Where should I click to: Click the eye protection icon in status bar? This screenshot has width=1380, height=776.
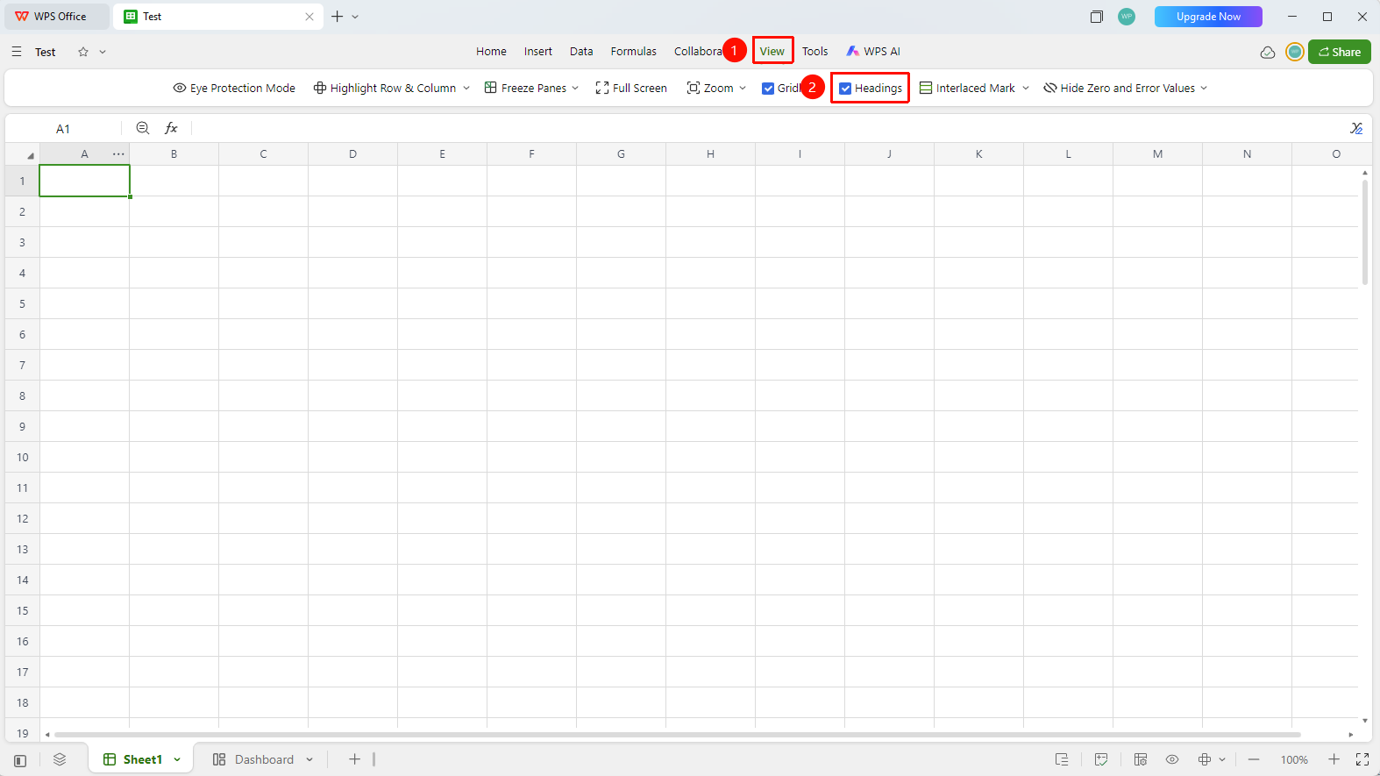point(1172,759)
